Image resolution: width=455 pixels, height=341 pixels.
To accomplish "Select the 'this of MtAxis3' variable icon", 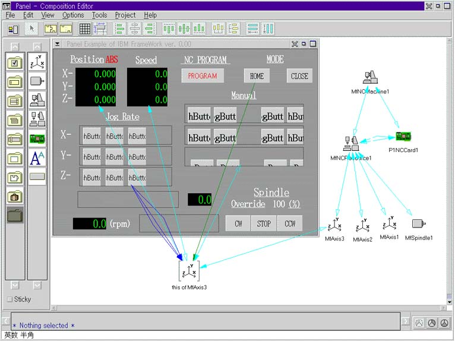I will pyautogui.click(x=189, y=271).
